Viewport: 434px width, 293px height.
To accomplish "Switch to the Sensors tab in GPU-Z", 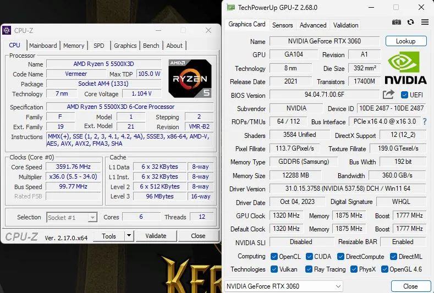I will [x=282, y=25].
